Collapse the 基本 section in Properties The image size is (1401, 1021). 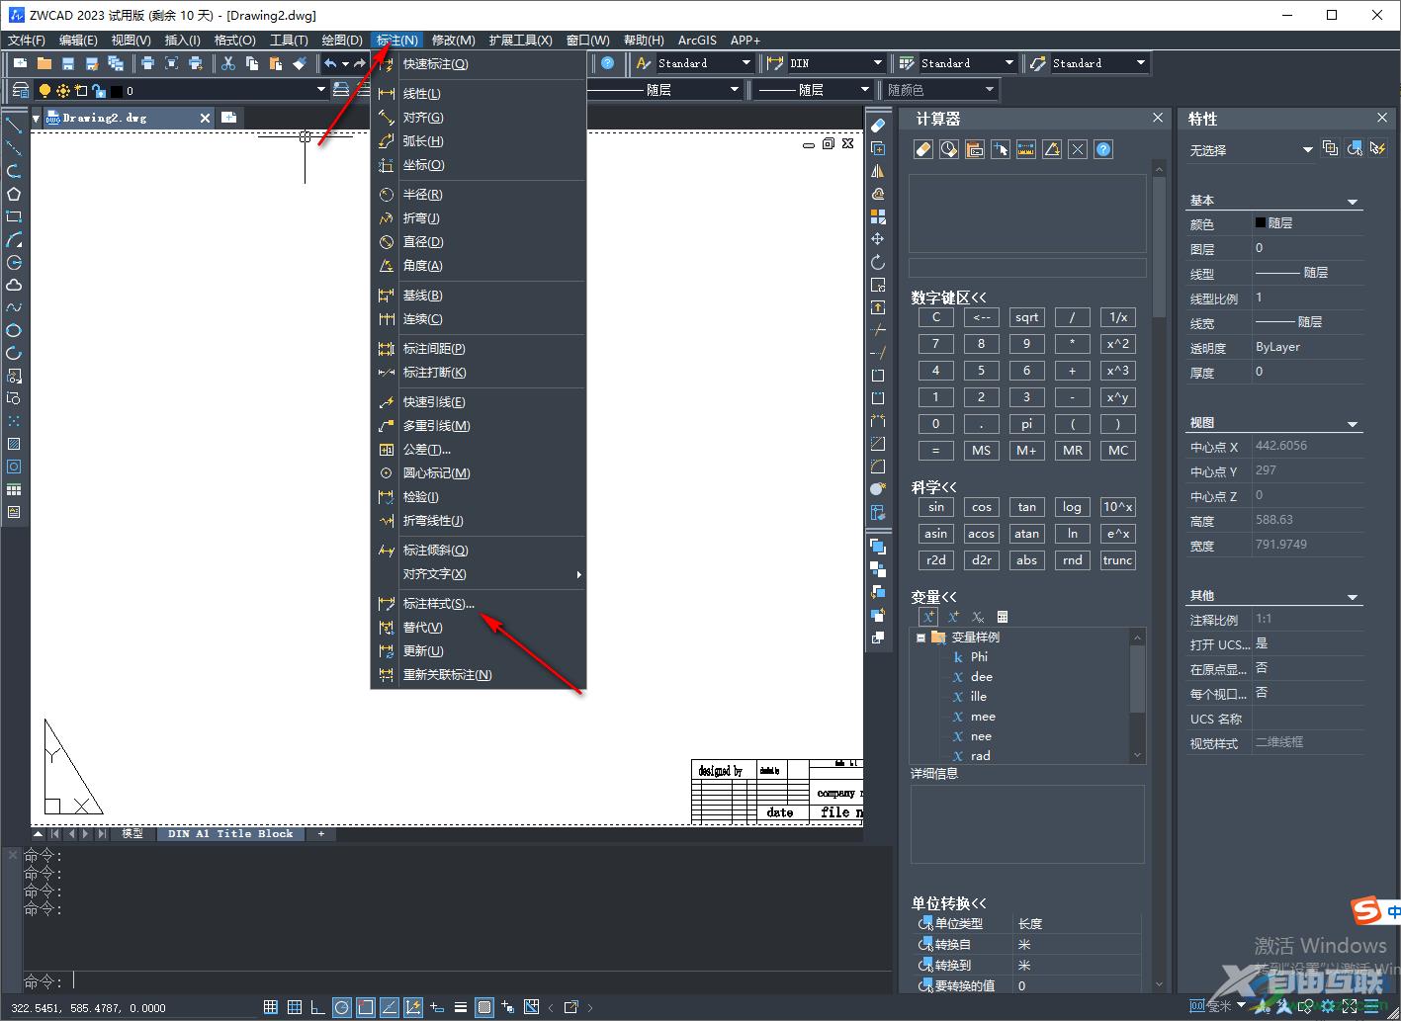coord(1353,202)
